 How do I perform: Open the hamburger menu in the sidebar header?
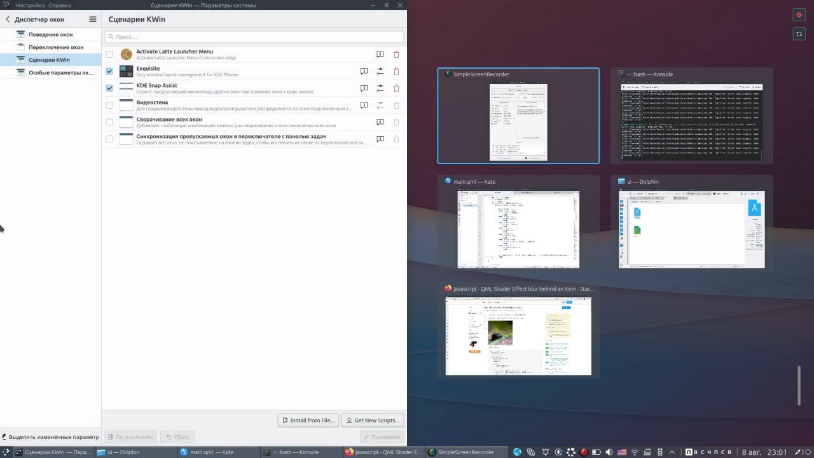pyautogui.click(x=93, y=20)
